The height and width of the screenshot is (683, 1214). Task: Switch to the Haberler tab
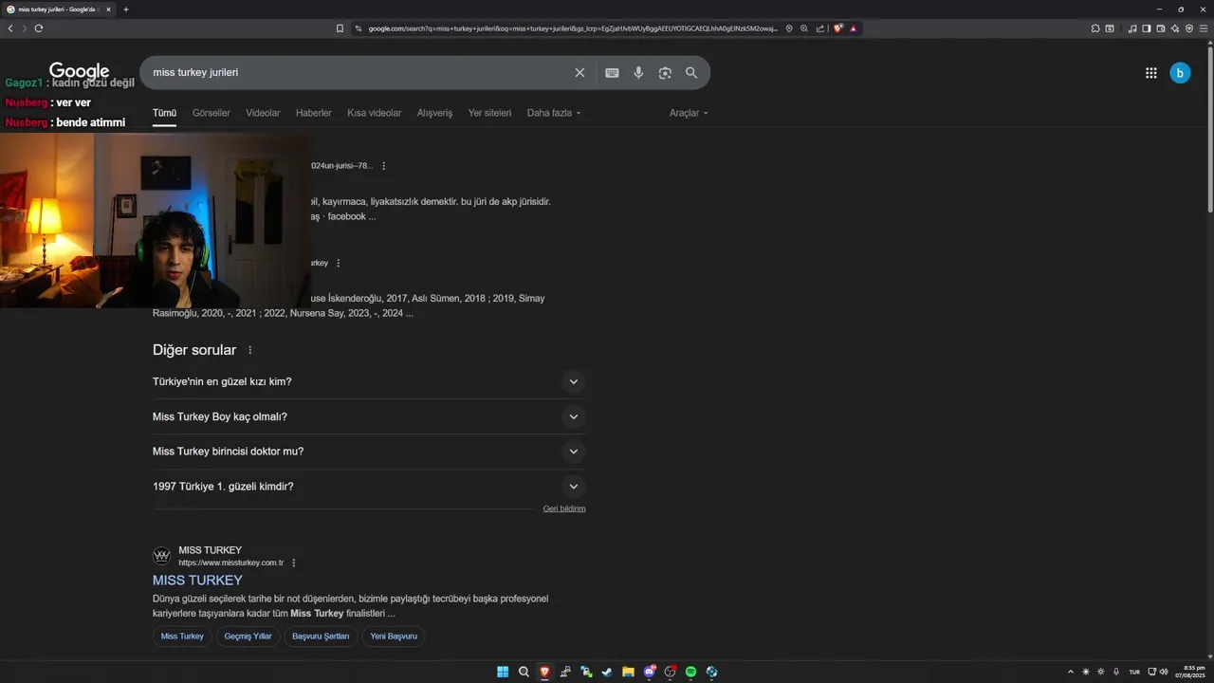pyautogui.click(x=314, y=113)
